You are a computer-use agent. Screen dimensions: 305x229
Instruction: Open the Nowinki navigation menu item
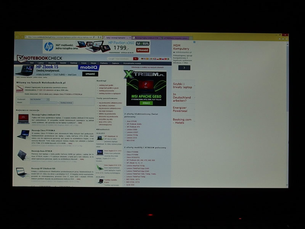click(63, 63)
